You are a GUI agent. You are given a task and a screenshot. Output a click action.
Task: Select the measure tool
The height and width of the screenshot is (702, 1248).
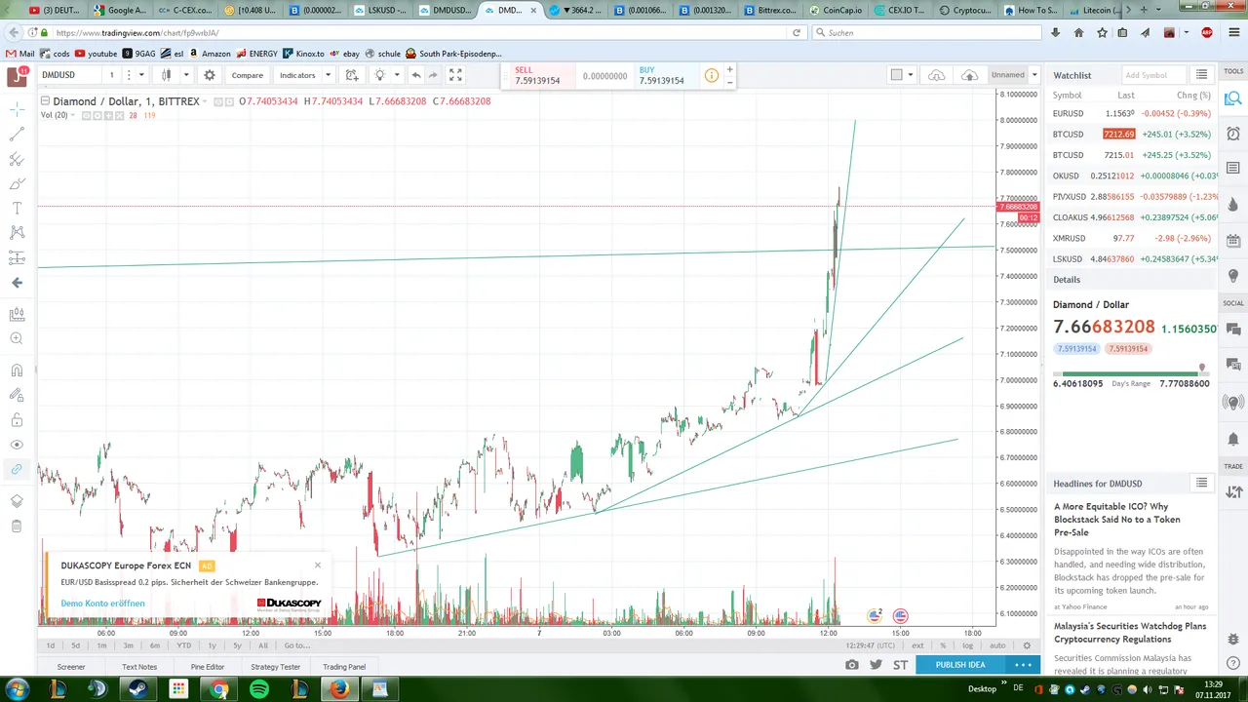click(x=17, y=314)
